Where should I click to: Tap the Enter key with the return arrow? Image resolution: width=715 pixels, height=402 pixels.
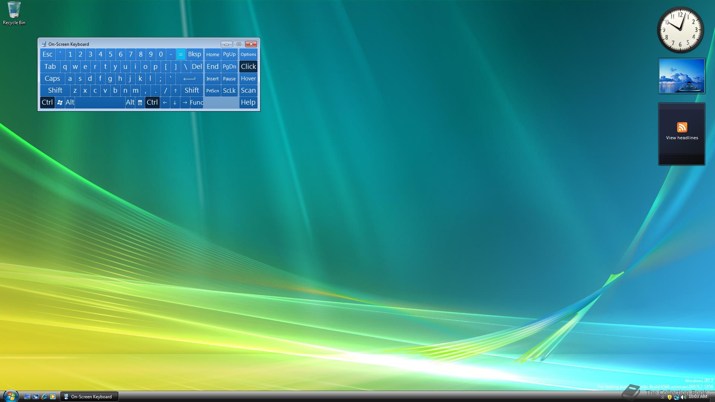(189, 79)
